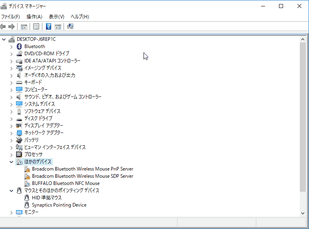This screenshot has height=229, width=309.
Task: Expand the ネットワーク アダプター category
Action: pyautogui.click(x=12, y=133)
